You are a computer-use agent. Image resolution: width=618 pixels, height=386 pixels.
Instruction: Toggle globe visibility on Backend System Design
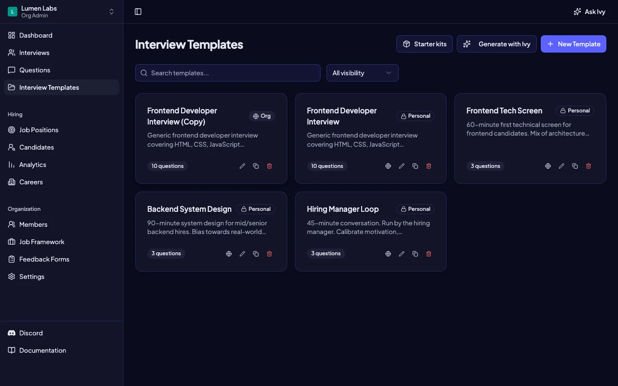point(229,254)
